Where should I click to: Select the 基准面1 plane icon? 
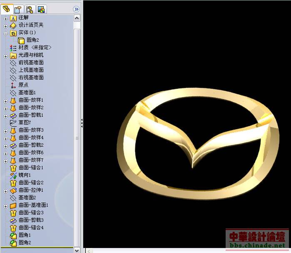[13, 93]
